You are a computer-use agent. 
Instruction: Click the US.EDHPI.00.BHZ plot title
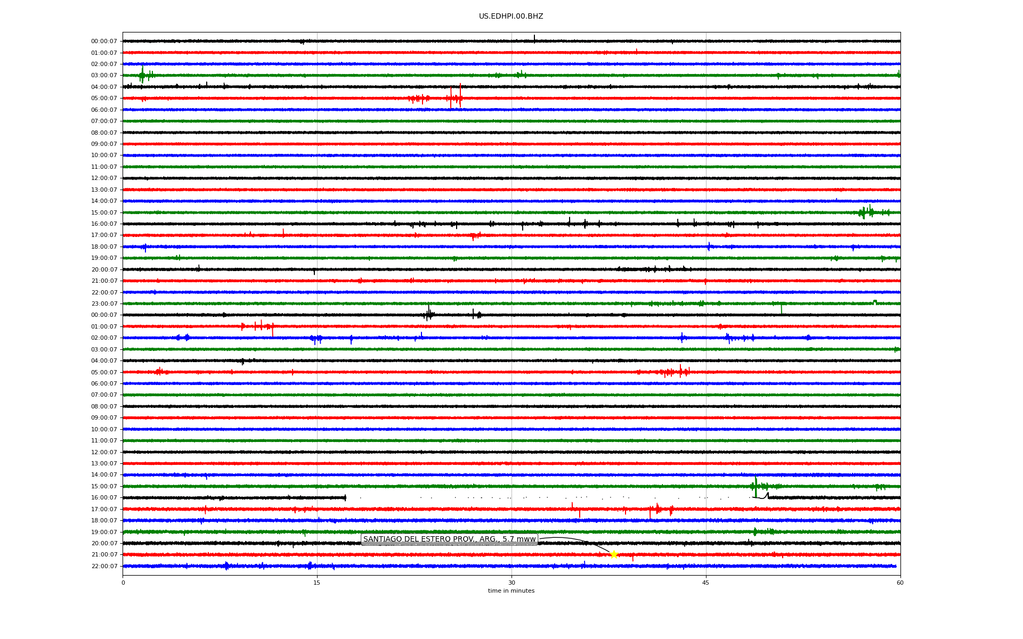point(511,17)
